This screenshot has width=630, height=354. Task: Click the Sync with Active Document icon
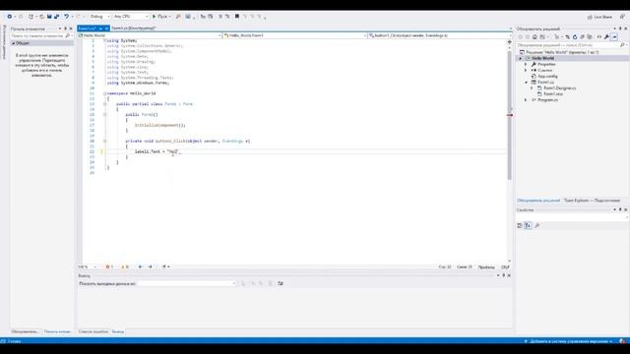(567, 37)
